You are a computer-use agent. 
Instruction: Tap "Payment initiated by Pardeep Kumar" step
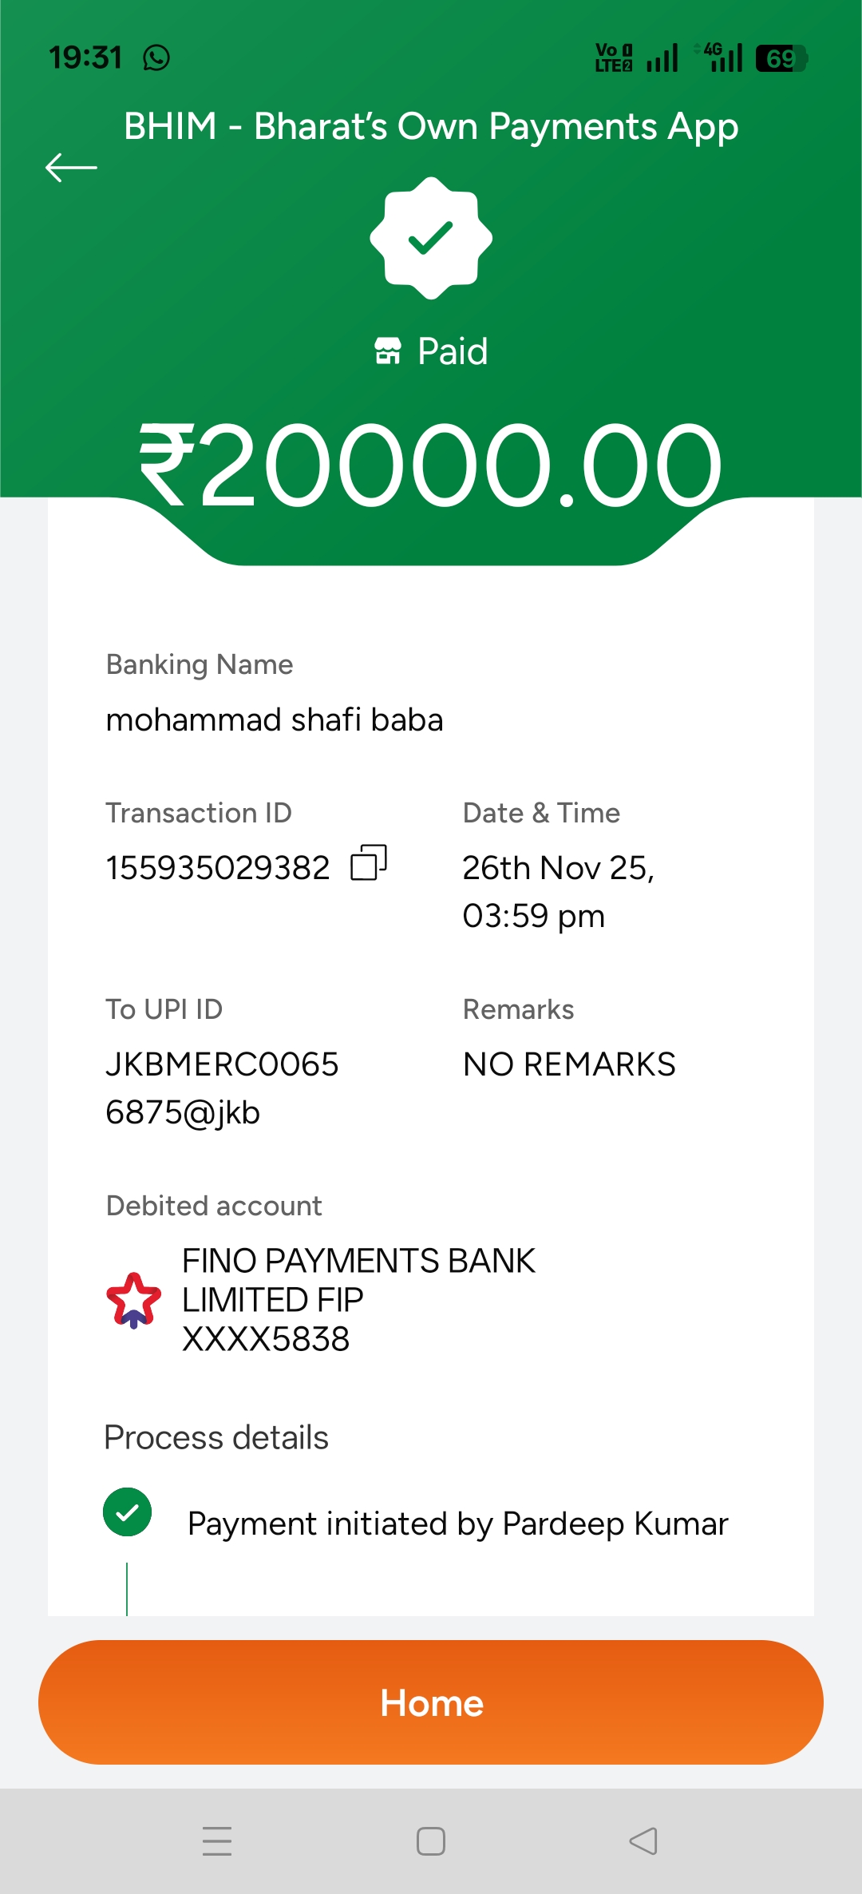458,1524
